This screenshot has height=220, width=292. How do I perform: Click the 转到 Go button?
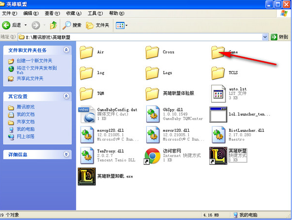[279, 37]
